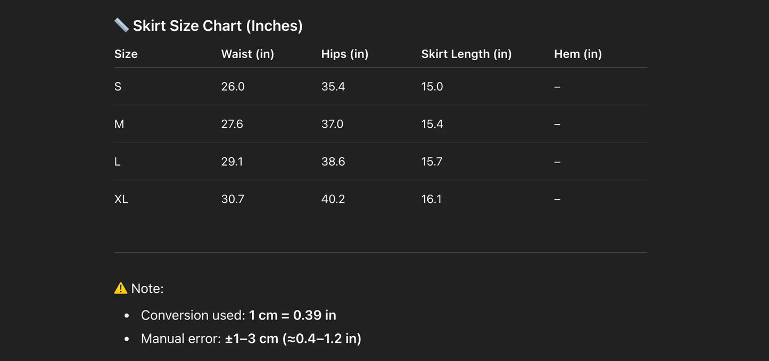Select the Hem (in) column header
769x361 pixels.
point(577,54)
